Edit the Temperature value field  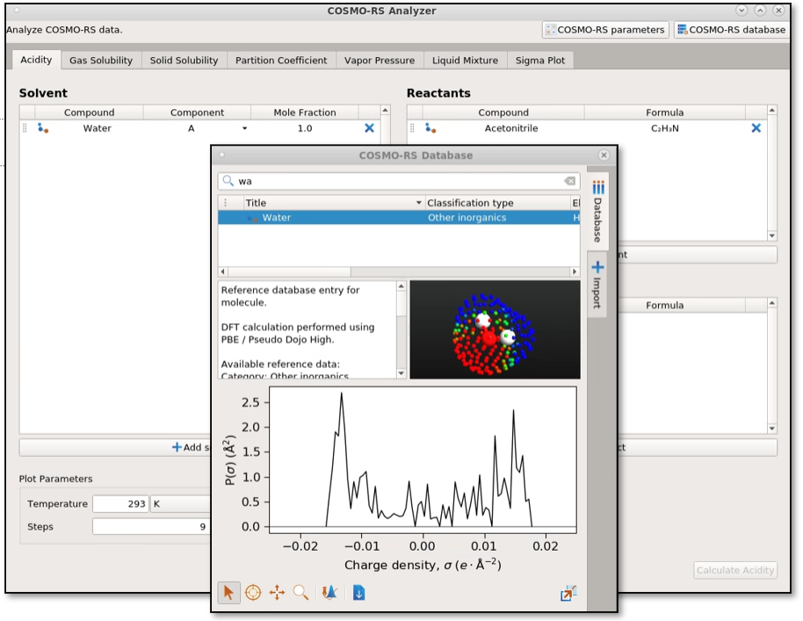(x=121, y=504)
